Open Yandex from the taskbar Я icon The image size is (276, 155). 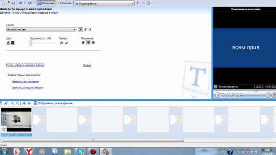17,152
